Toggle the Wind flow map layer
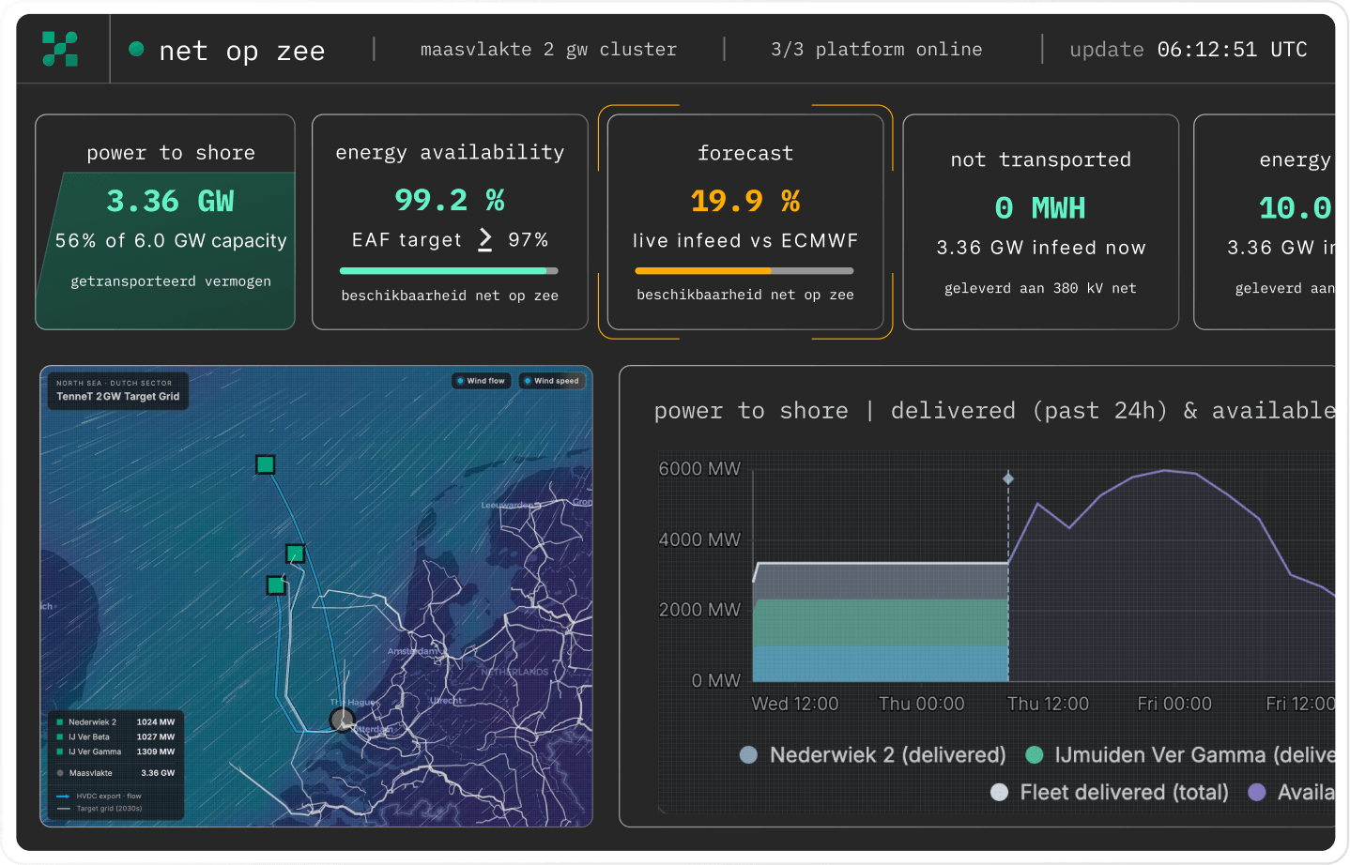 pyautogui.click(x=481, y=381)
